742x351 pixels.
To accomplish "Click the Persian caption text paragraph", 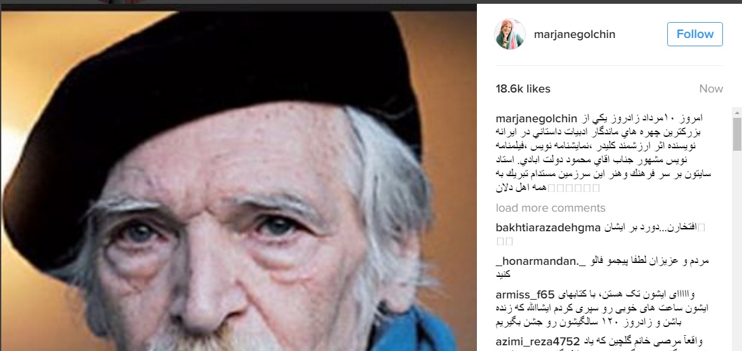I will pyautogui.click(x=603, y=153).
